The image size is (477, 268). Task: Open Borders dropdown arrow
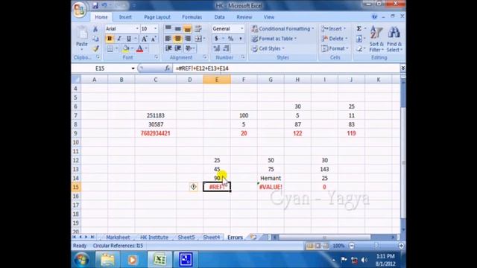pos(116,48)
